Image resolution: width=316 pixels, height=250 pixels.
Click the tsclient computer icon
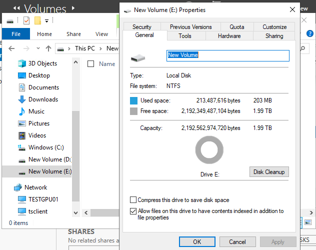(22, 211)
